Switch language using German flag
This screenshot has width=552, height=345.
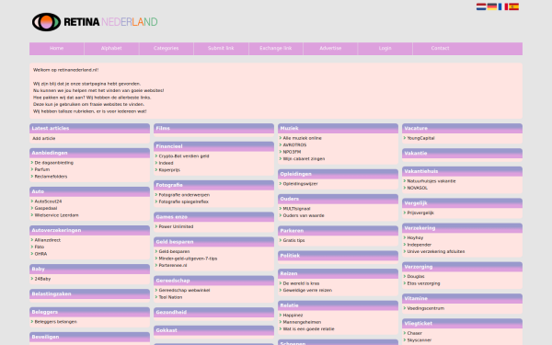492,6
